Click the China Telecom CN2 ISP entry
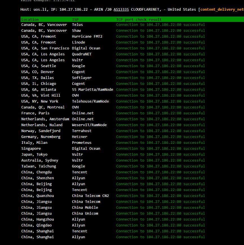Screen dimensions: 244x245 point(90,196)
